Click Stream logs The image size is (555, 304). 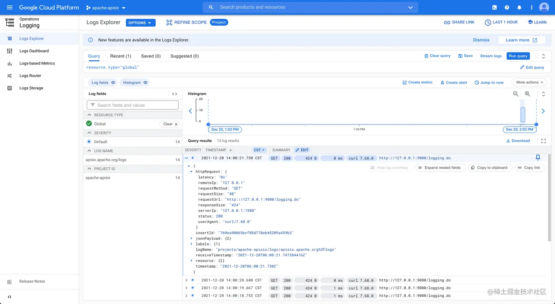pyautogui.click(x=491, y=56)
